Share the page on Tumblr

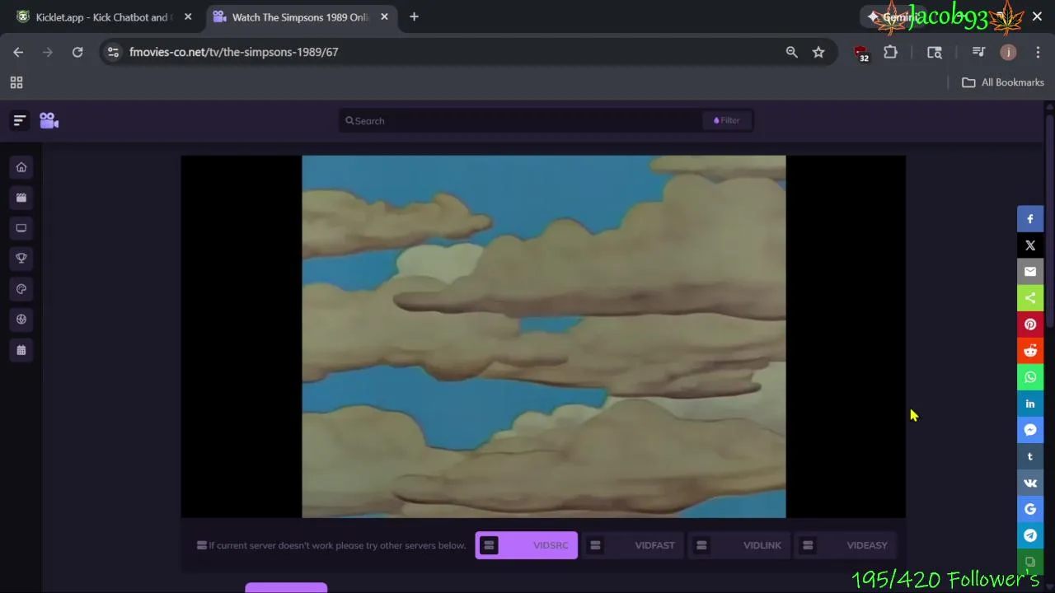point(1030,456)
